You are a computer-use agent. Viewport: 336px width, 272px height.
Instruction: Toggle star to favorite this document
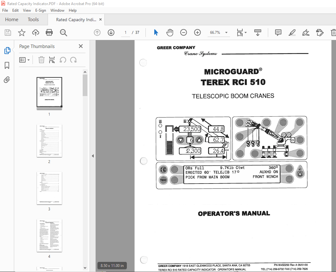(x=21, y=33)
